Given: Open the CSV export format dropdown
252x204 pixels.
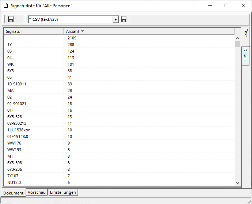Looking at the screenshot, I should 116,19.
